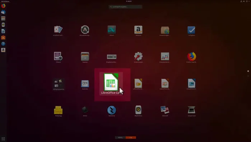This screenshot has height=142, width=251.
Task: Start the Minen minesweeper game
Action: point(85,111)
